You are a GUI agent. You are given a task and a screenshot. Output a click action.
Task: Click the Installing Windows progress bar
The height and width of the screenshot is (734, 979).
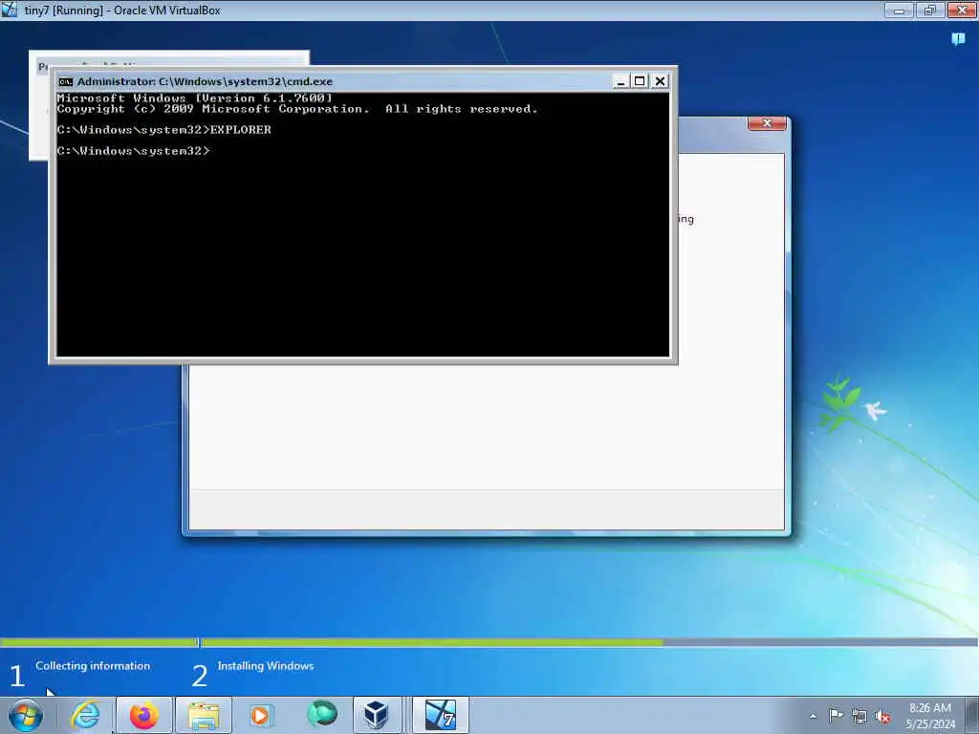click(589, 642)
